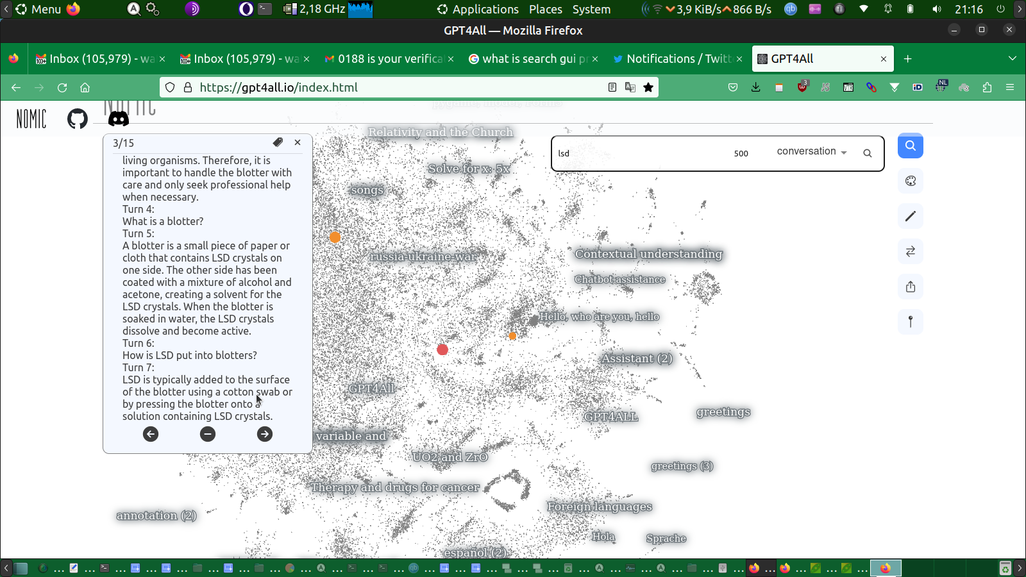Open the color palette tool
This screenshot has width=1026, height=577.
(911, 181)
